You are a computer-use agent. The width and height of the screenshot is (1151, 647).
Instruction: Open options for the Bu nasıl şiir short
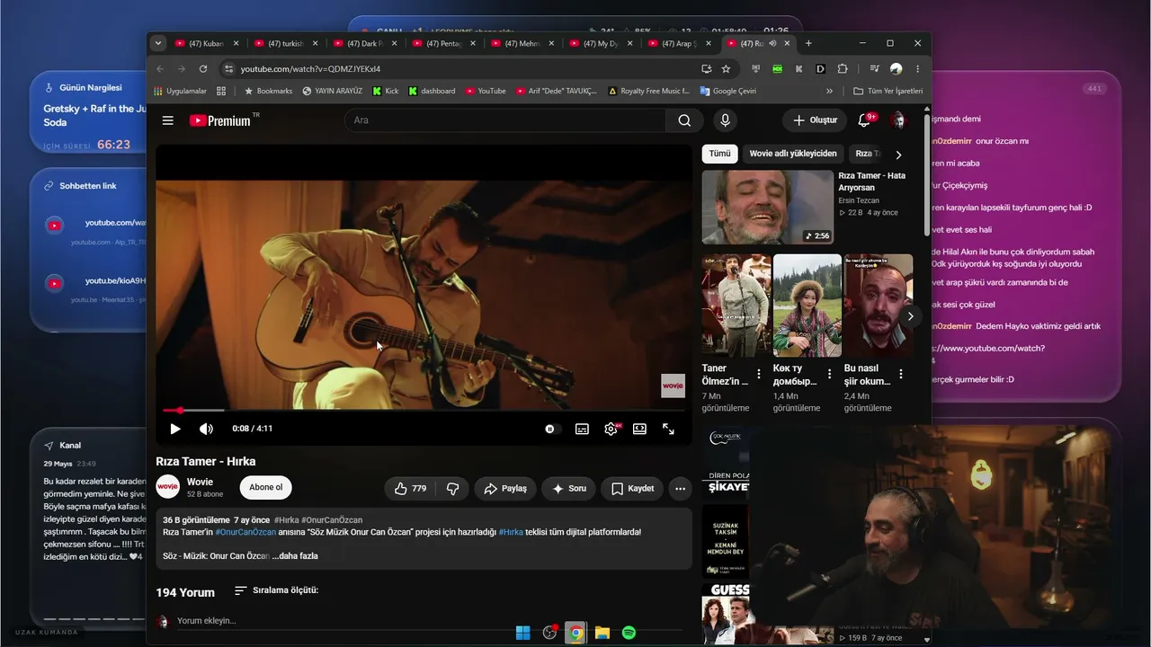click(x=901, y=375)
